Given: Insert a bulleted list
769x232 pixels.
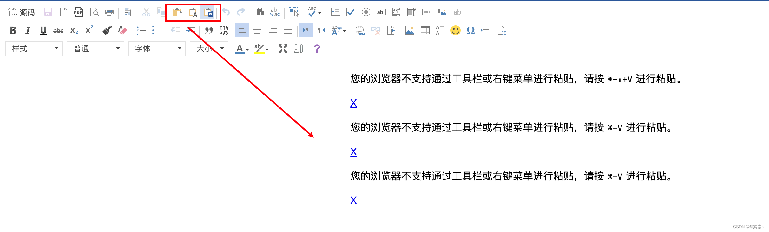Looking at the screenshot, I should [156, 30].
